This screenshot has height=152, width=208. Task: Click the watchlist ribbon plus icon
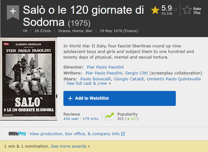click(12, 11)
